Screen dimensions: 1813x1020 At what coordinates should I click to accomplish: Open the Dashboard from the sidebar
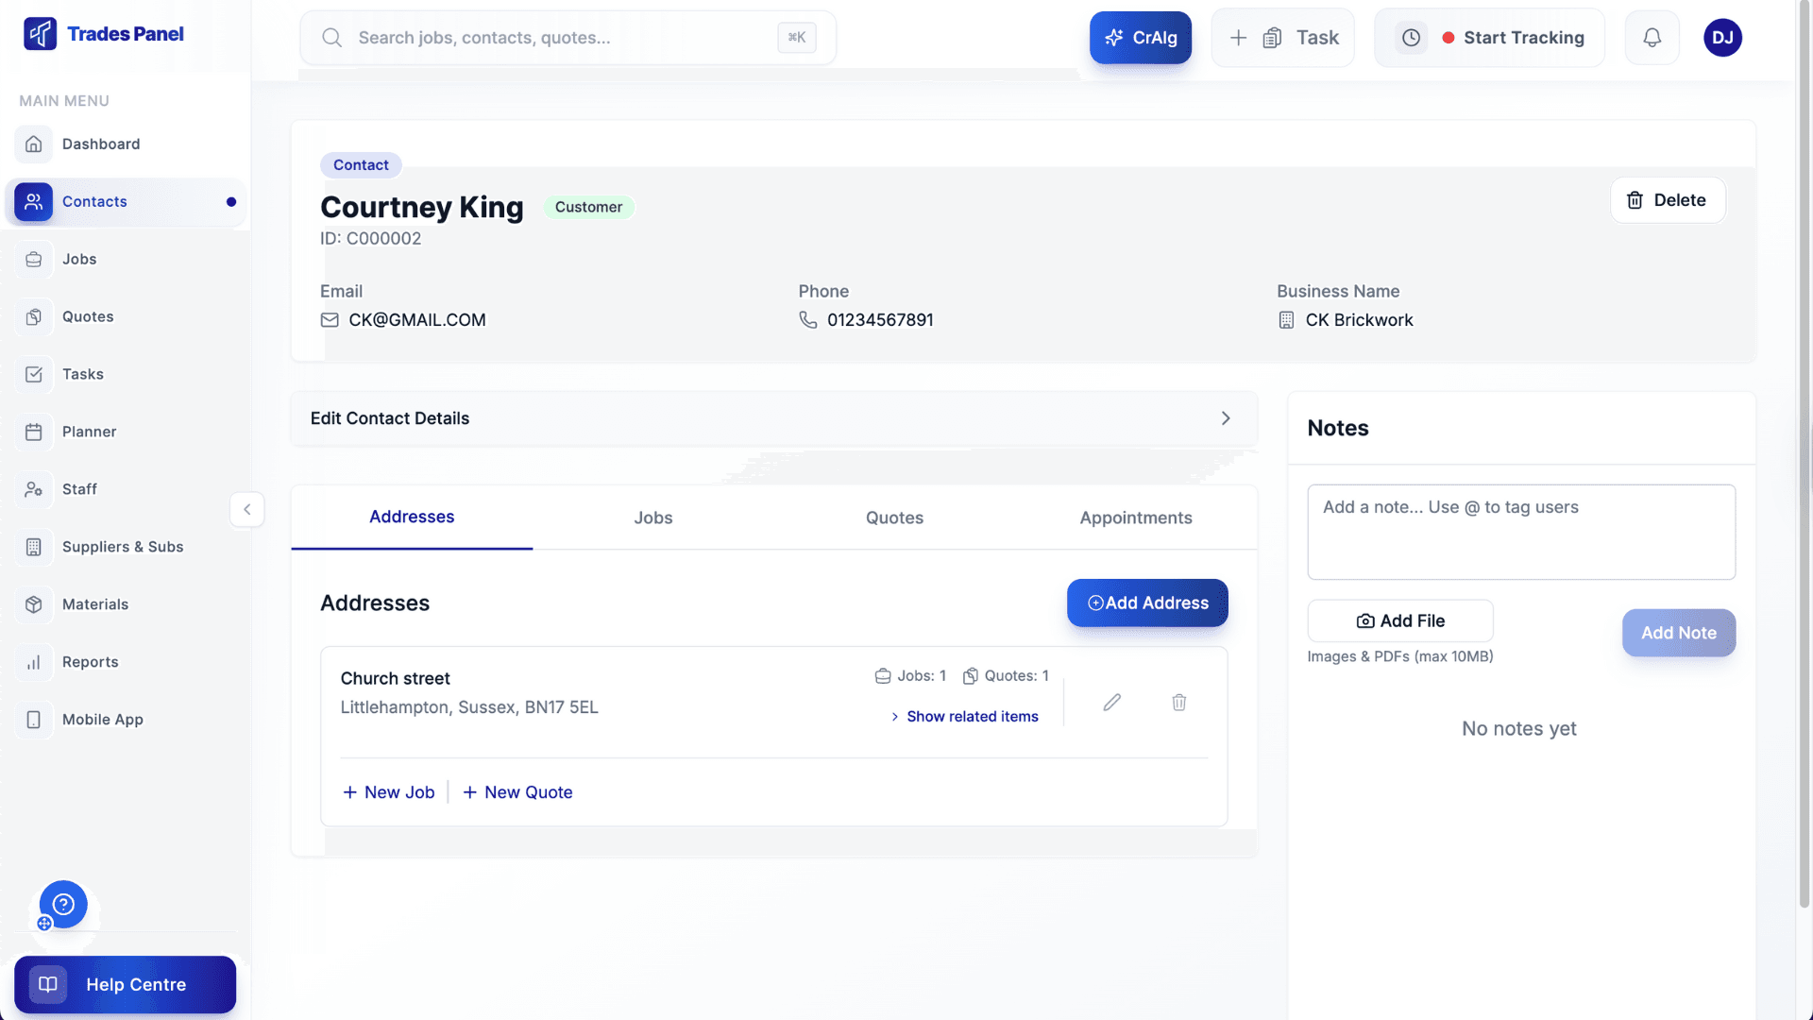coord(100,144)
